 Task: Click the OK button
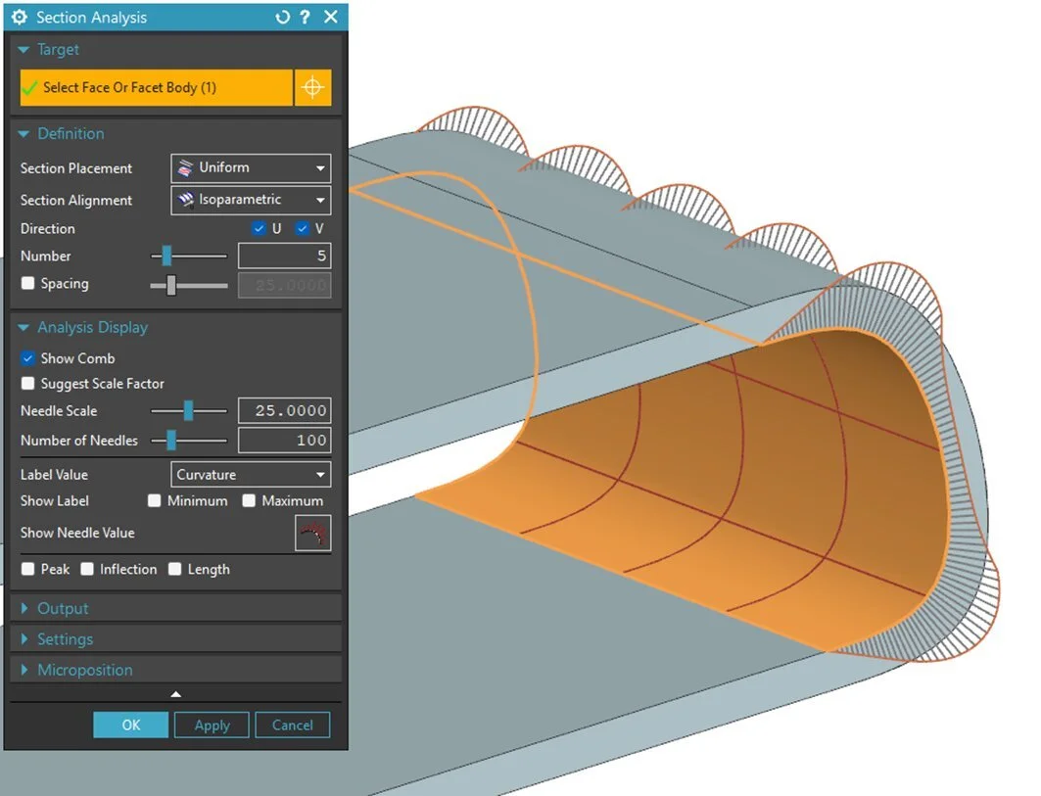point(131,725)
